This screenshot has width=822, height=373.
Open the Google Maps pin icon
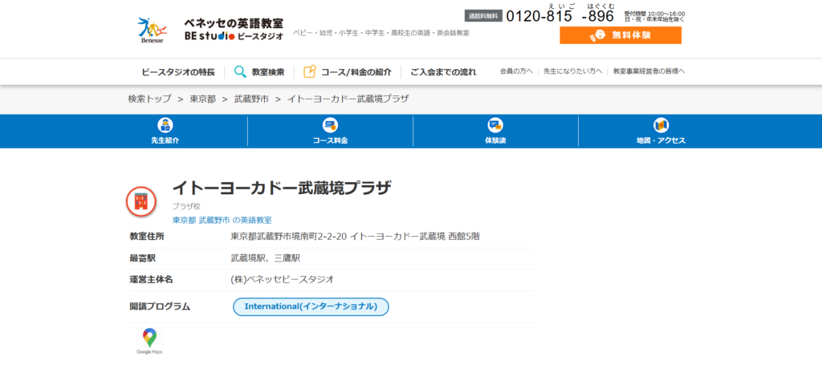(x=149, y=339)
